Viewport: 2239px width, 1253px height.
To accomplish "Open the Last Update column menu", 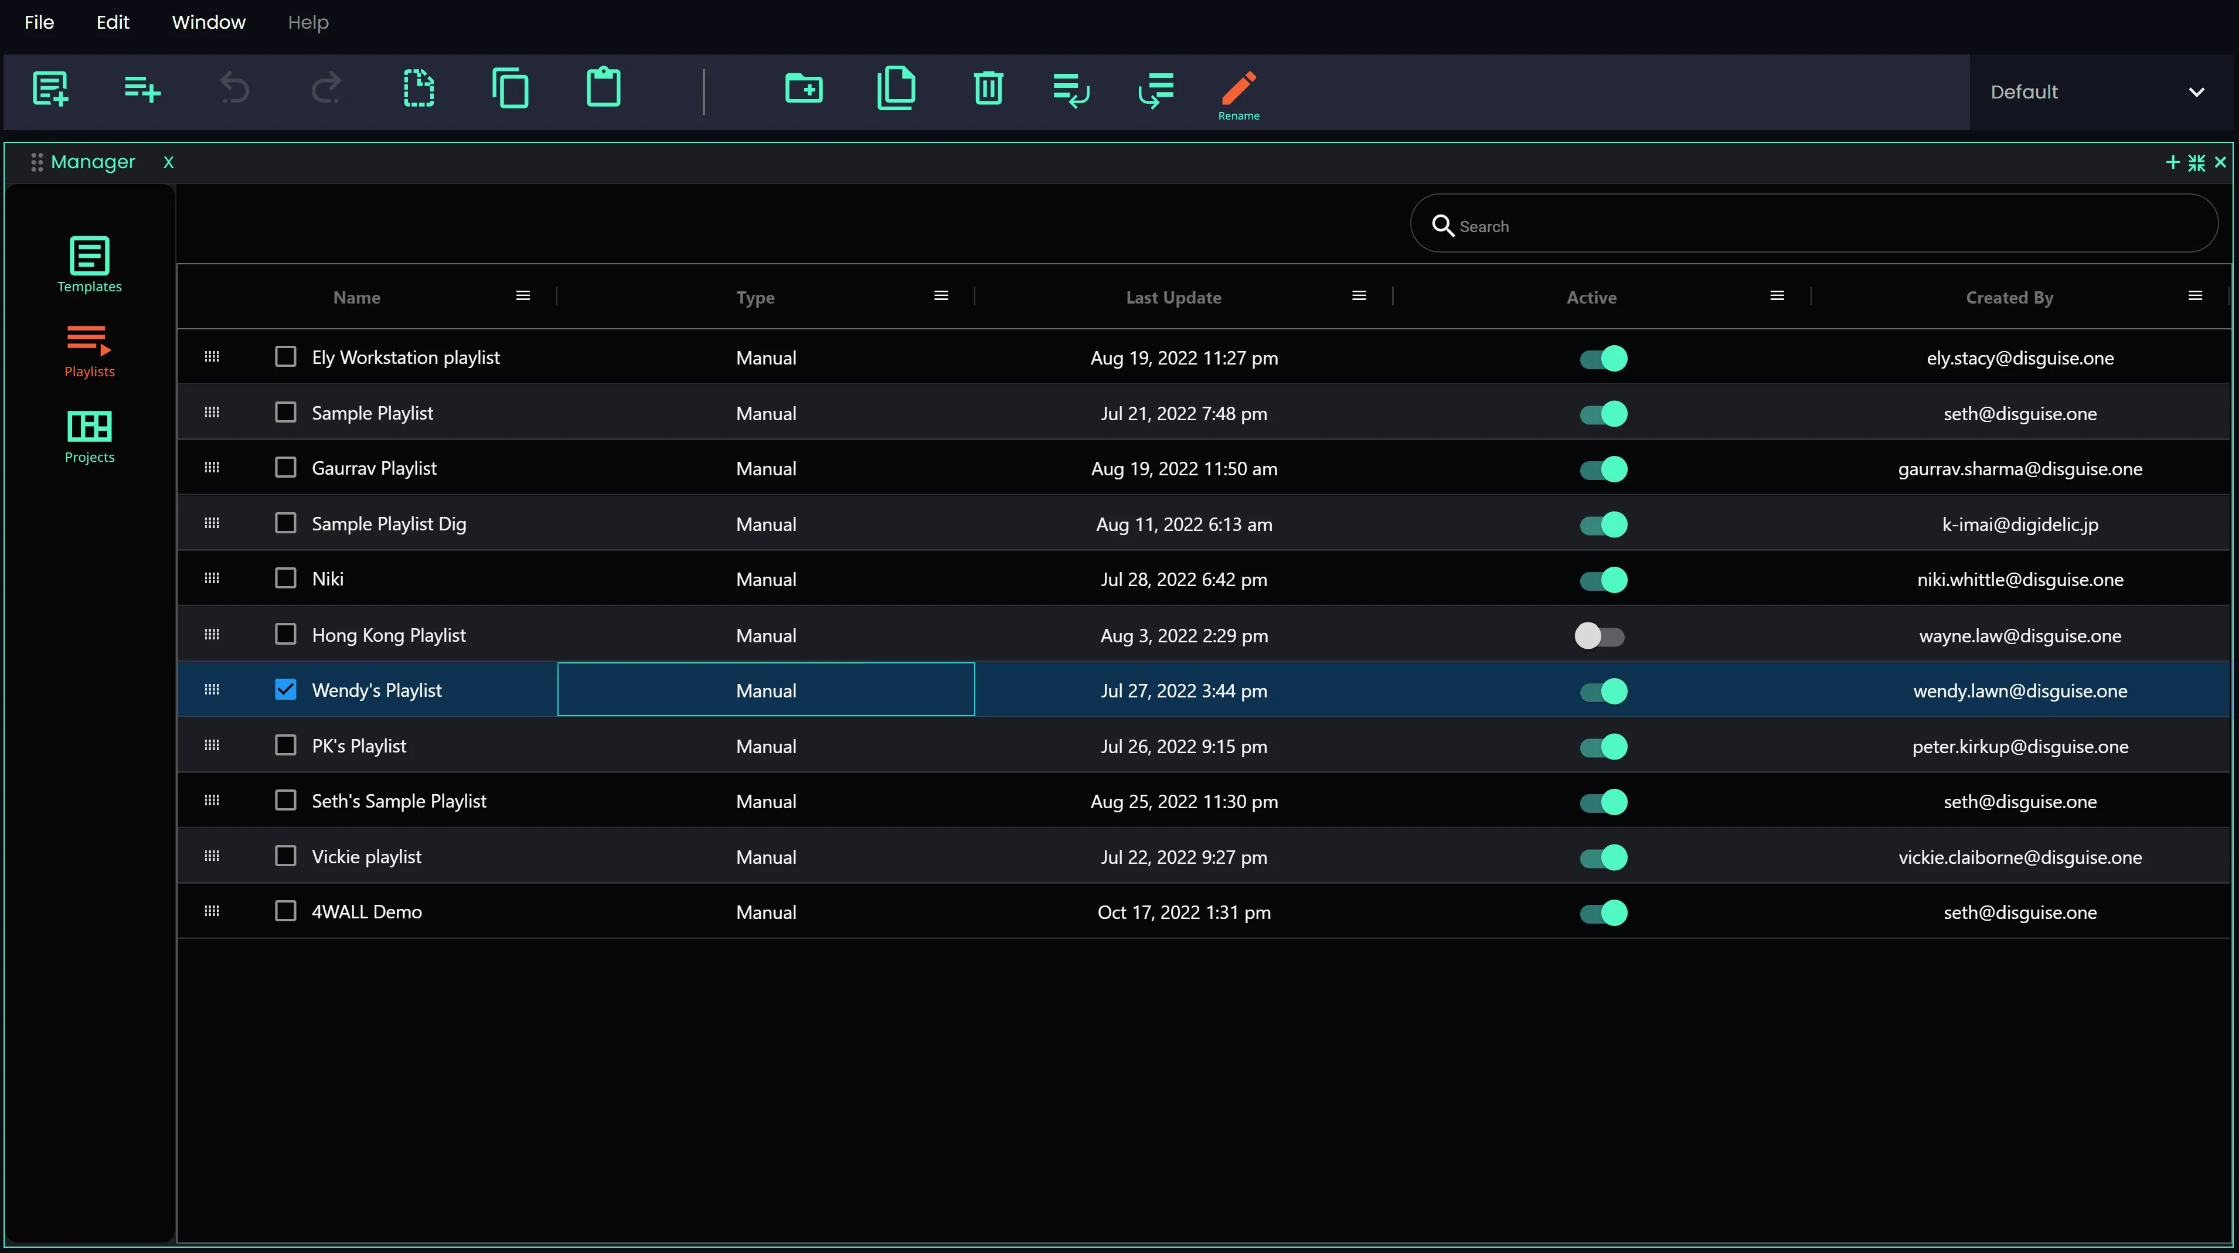I will (1359, 297).
